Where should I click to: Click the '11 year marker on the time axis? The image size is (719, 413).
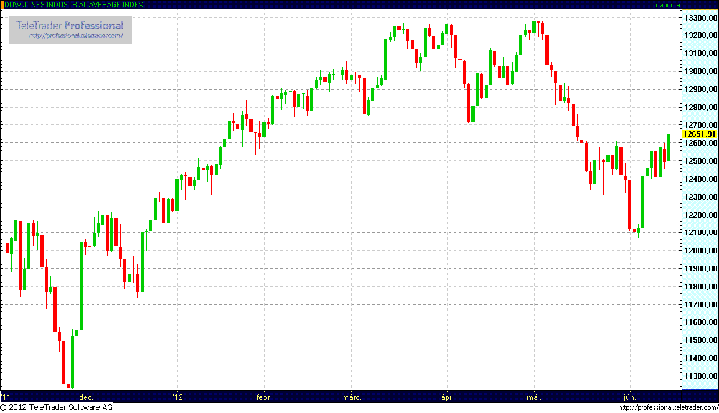click(6, 397)
